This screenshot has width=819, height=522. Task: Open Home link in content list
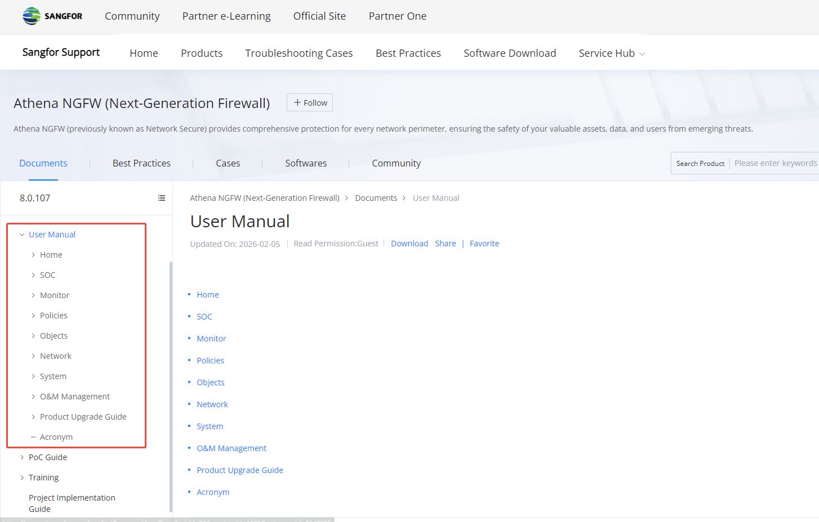click(x=208, y=295)
